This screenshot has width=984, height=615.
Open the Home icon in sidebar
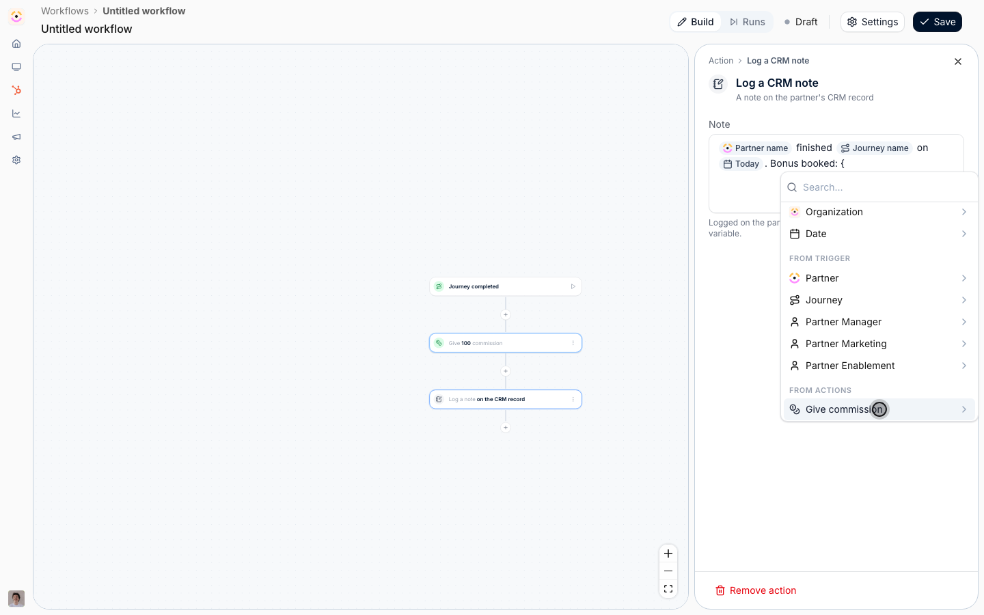(16, 44)
